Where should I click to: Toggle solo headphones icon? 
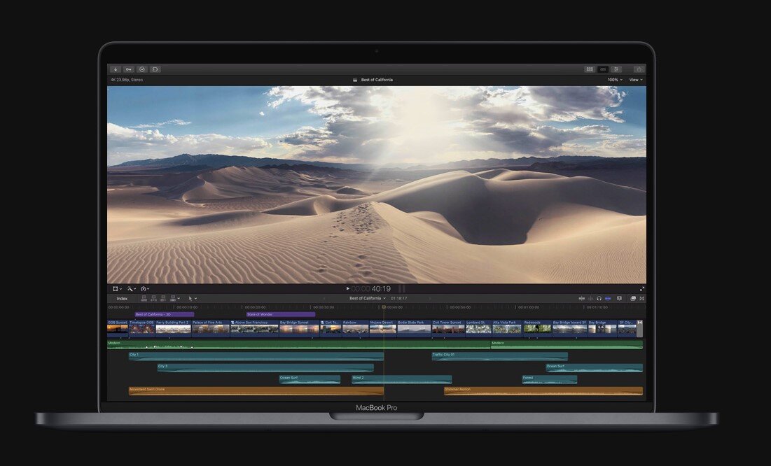coord(599,298)
